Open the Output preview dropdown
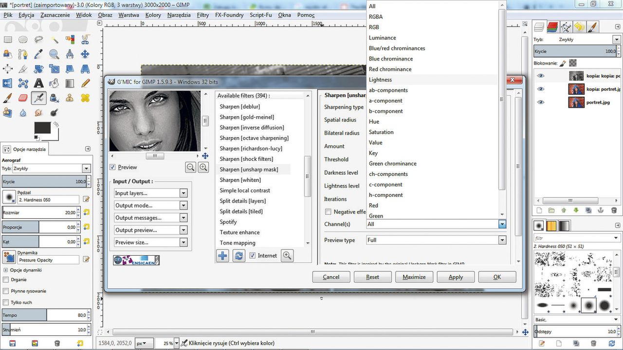Viewport: 623px width, 350px height. pyautogui.click(x=151, y=230)
